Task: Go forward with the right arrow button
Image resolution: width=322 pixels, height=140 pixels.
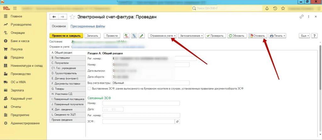Action: pos(63,17)
